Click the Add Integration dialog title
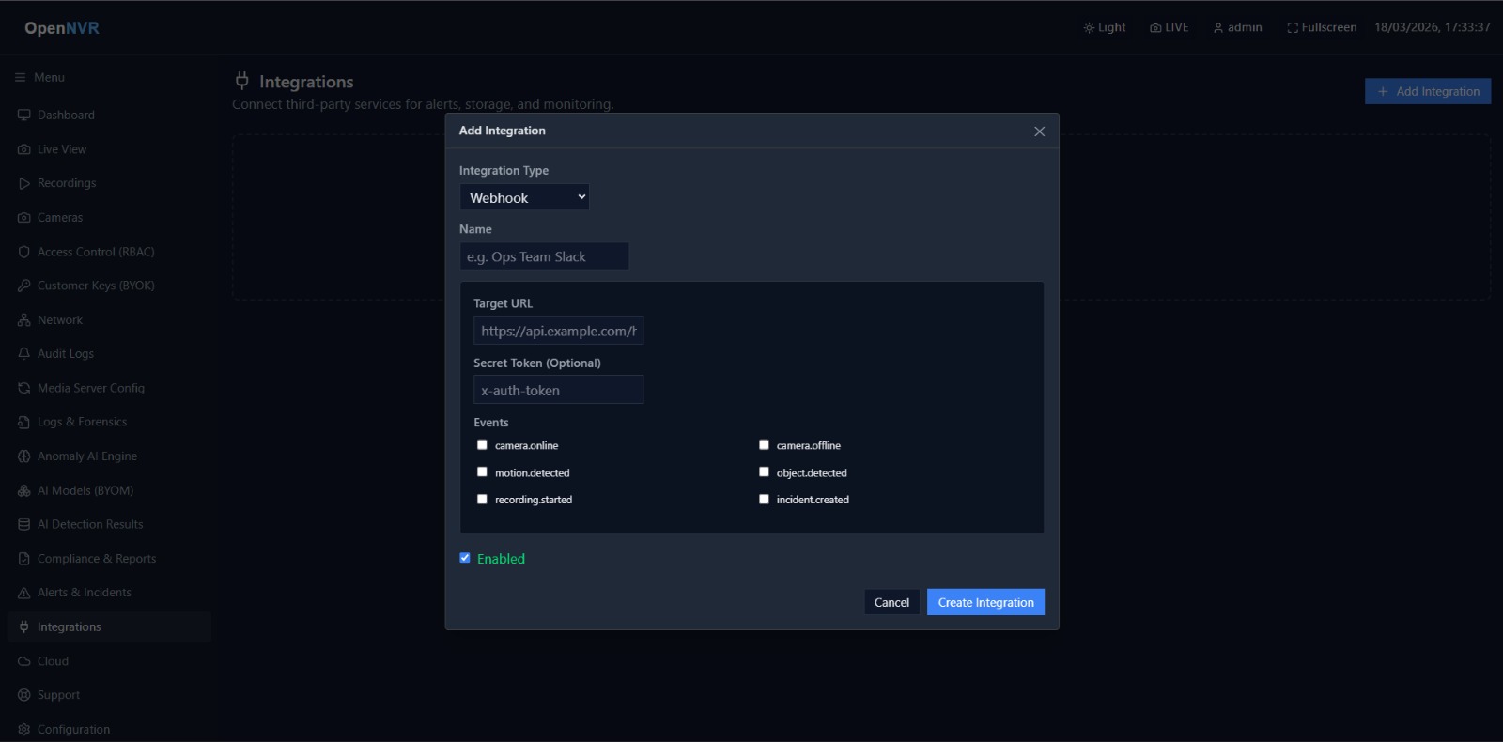 click(502, 131)
